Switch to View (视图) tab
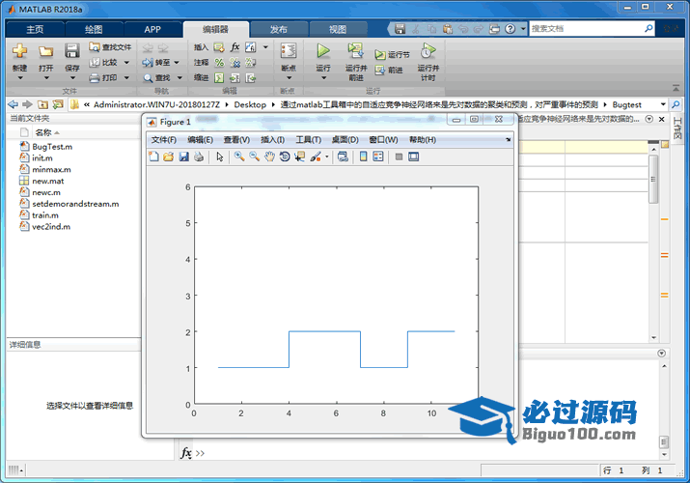690x483 pixels. (338, 29)
